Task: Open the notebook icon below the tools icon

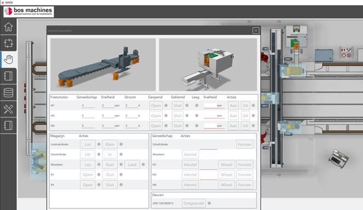Action: (8, 126)
